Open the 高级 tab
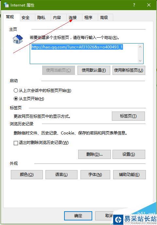157x225 pixels. pos(104,18)
